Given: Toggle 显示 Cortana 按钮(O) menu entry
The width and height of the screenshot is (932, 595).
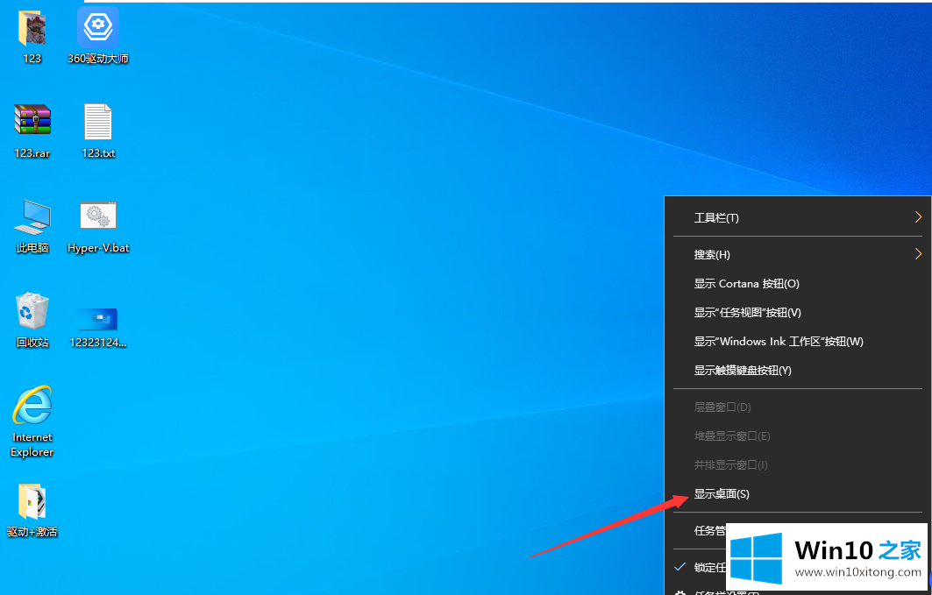Looking at the screenshot, I should pos(798,284).
